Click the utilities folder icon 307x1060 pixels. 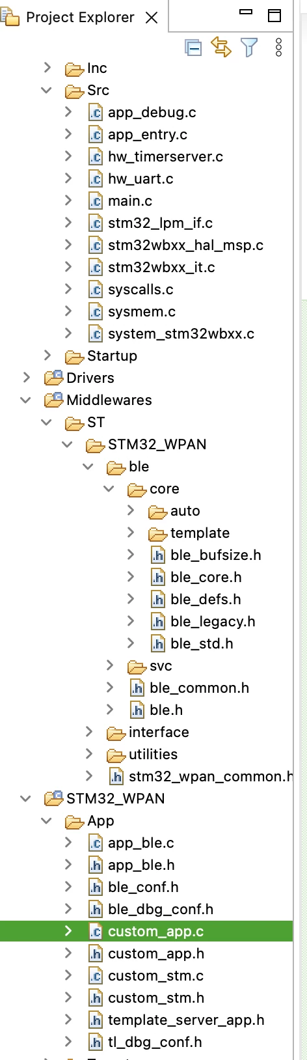(116, 755)
